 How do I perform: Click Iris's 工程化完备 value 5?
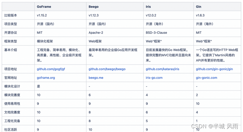pyautogui.click(x=147, y=121)
